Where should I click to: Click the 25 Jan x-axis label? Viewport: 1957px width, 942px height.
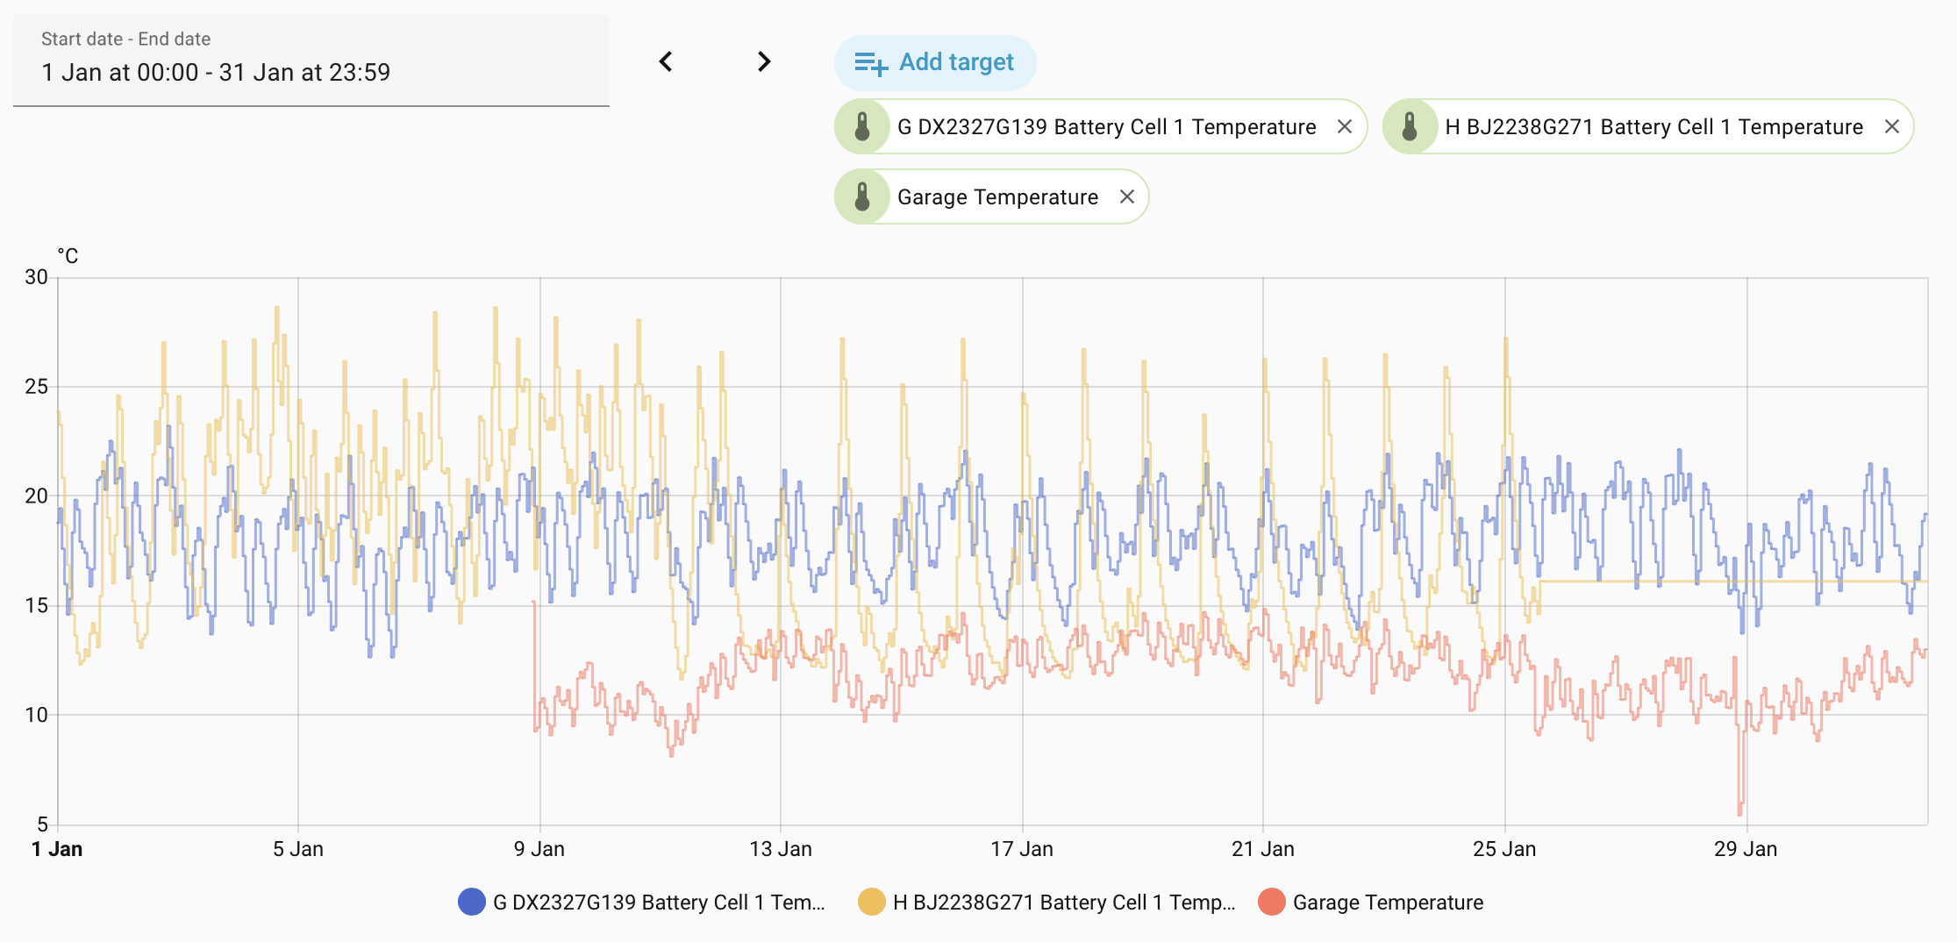(1503, 849)
